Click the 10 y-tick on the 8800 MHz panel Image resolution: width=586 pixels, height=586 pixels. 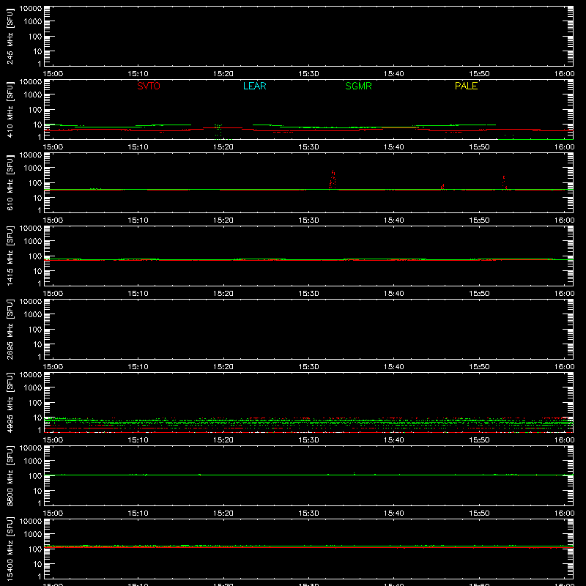(37, 491)
